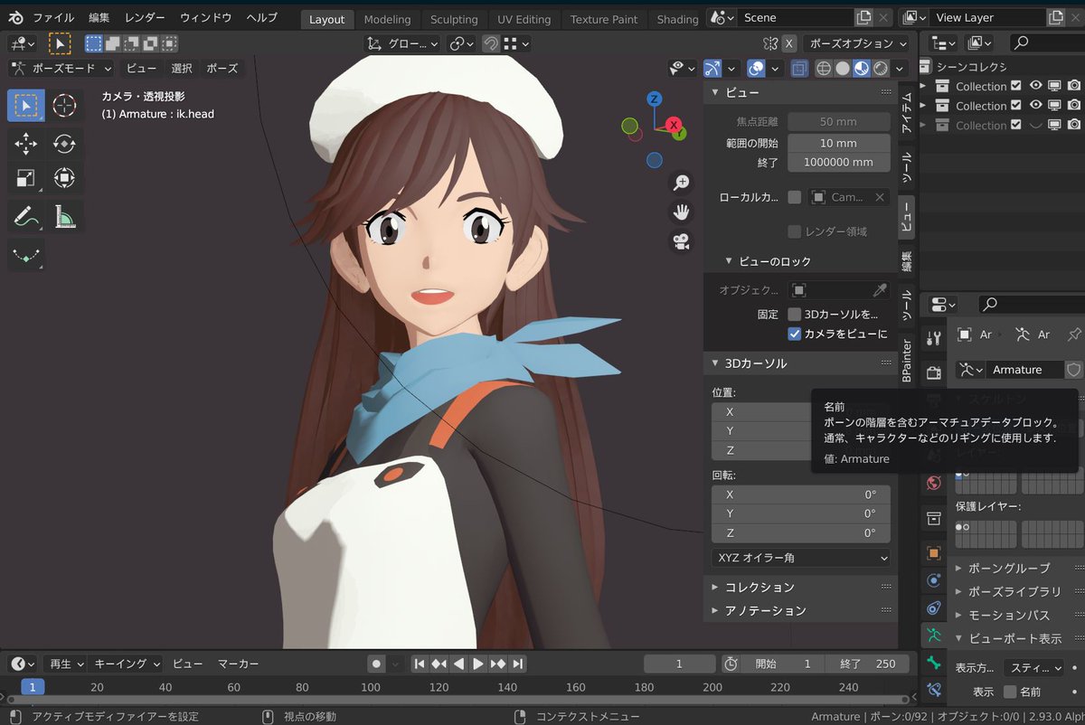Select the Measure tool
The height and width of the screenshot is (725, 1085).
point(64,217)
